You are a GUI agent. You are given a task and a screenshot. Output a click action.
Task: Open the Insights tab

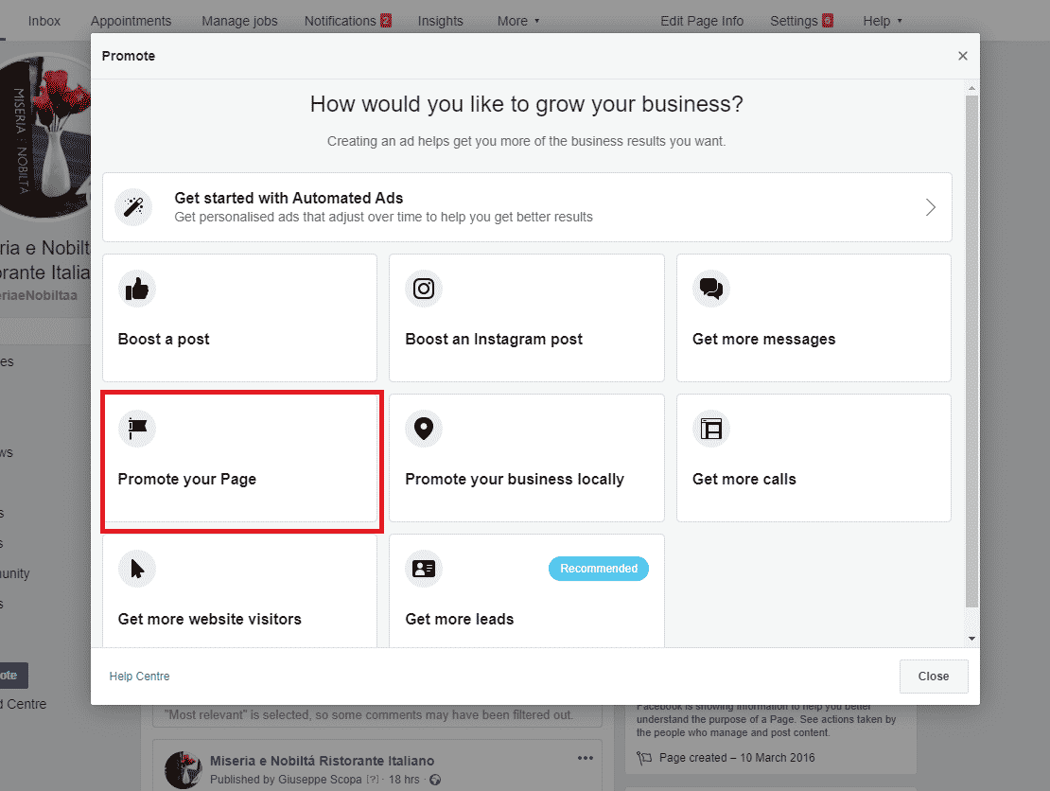click(441, 21)
